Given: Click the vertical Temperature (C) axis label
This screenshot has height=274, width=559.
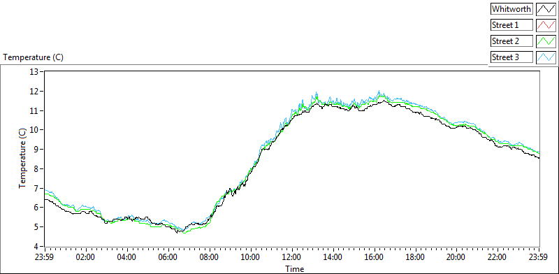Looking at the screenshot, I should (x=22, y=159).
